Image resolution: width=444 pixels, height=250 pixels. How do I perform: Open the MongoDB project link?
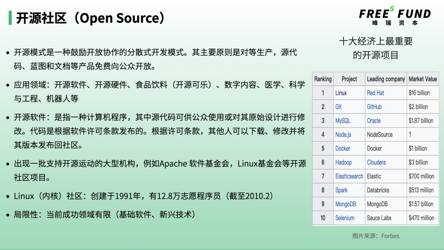click(x=345, y=204)
